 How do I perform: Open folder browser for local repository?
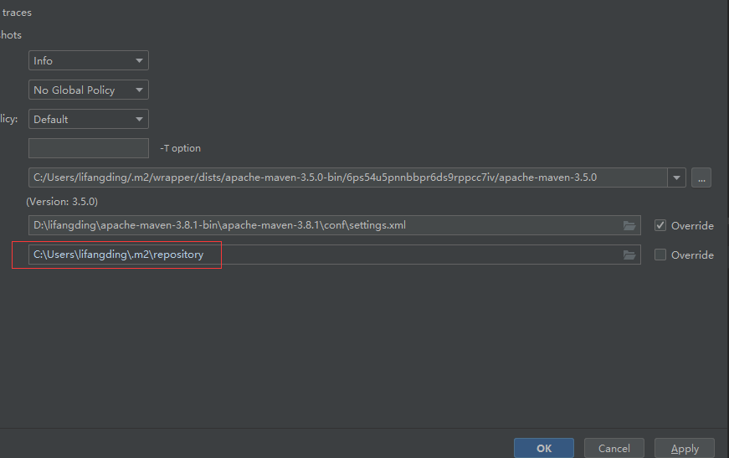coord(629,255)
